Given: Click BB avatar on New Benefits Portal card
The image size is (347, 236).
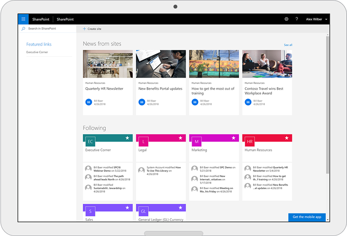Looking at the screenshot, I should 142,102.
